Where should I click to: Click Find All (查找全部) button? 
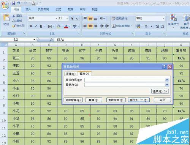tap(116, 100)
